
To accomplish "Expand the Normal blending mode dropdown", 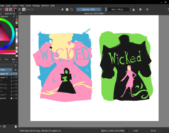I will pyautogui.click(x=43, y=9).
